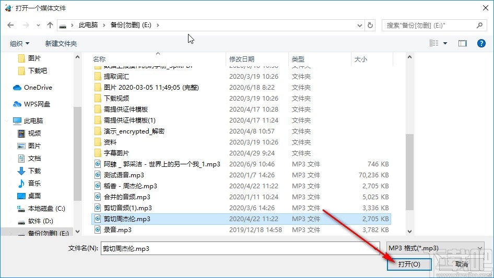Sort by 名称 column header
This screenshot has width=494, height=278.
(x=99, y=59)
